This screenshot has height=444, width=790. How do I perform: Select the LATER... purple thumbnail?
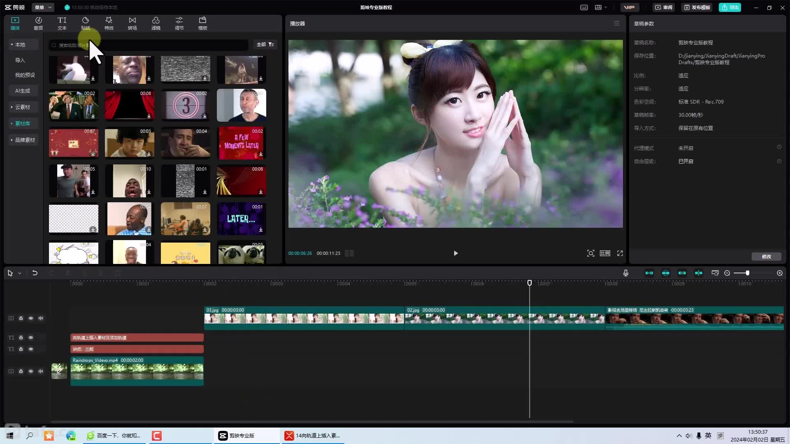click(x=242, y=218)
